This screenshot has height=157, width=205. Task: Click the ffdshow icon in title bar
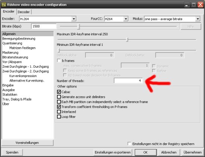[3, 4]
